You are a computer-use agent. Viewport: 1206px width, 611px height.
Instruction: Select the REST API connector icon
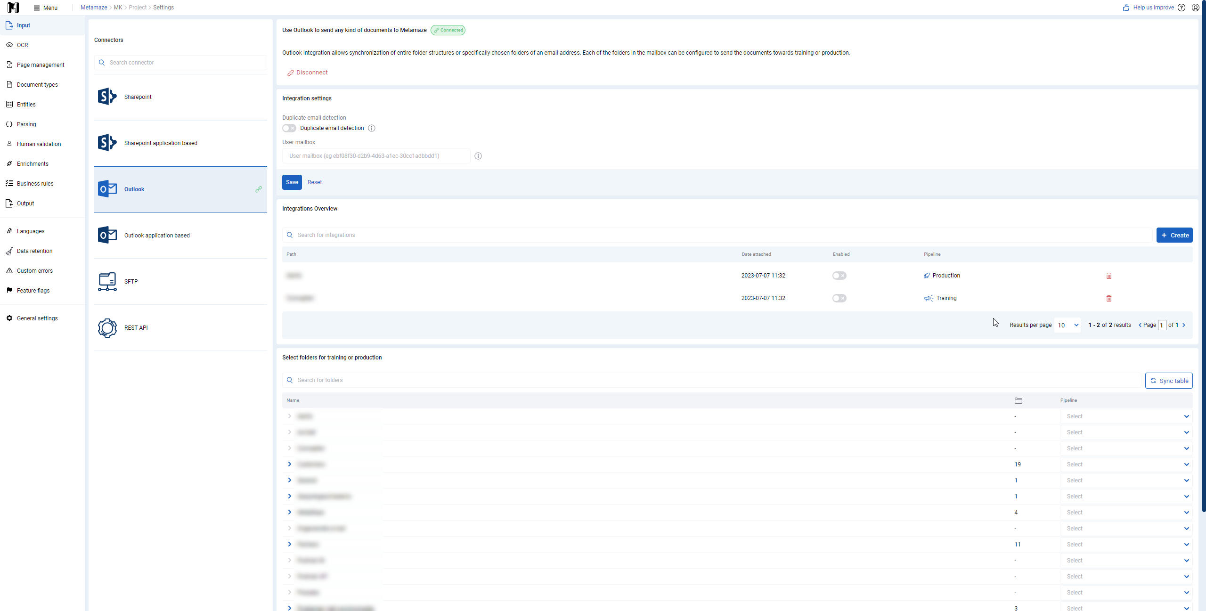click(x=107, y=328)
